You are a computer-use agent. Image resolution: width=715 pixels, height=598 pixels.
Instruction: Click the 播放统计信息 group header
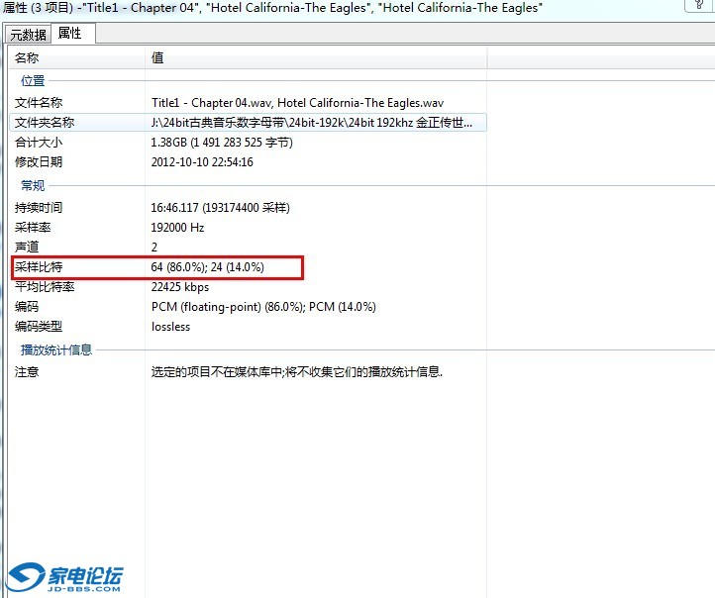56,349
